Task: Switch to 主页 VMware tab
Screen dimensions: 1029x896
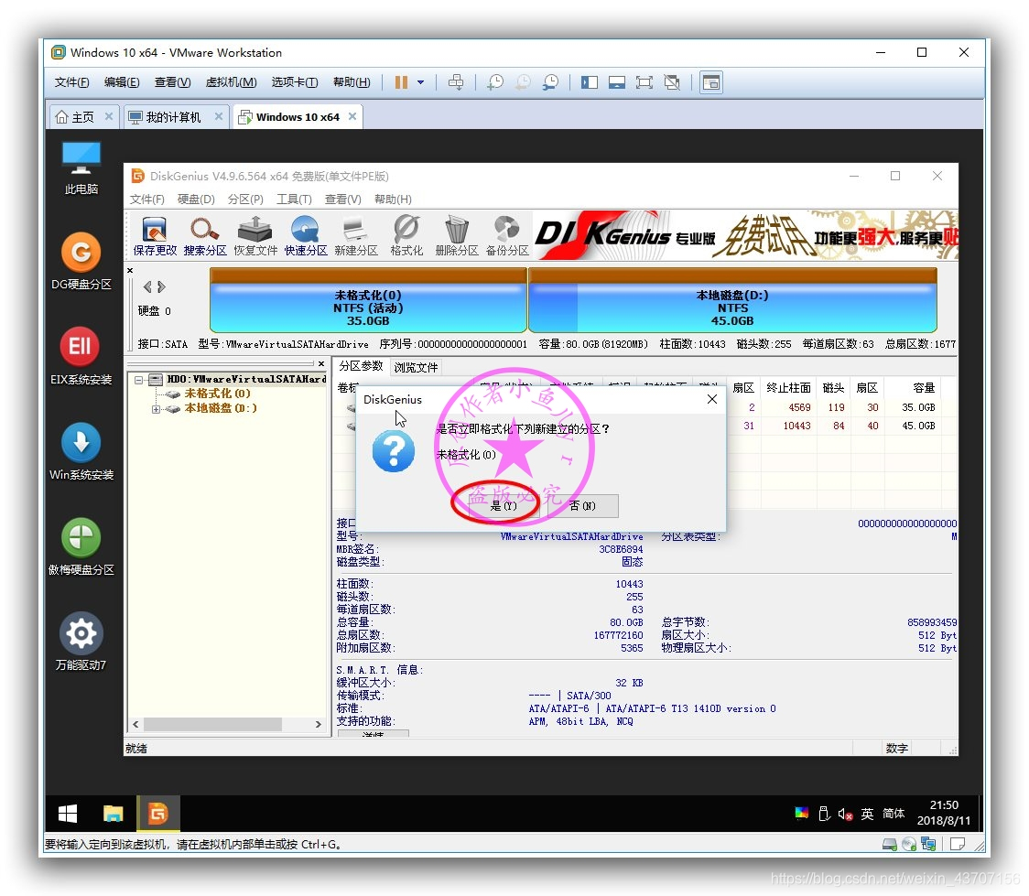Action: tap(82, 117)
